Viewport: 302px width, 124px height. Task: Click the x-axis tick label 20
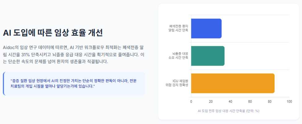(211, 102)
